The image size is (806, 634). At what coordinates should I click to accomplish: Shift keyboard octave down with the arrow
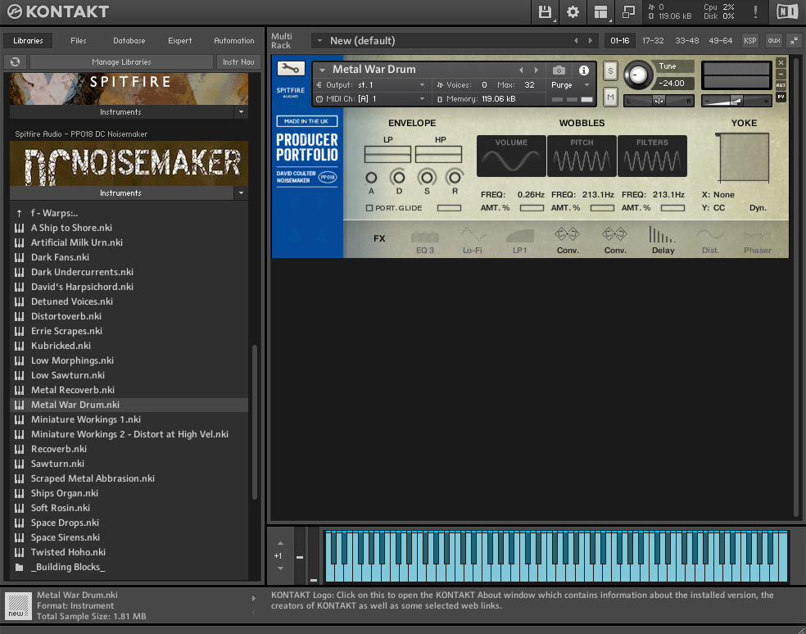pos(280,568)
